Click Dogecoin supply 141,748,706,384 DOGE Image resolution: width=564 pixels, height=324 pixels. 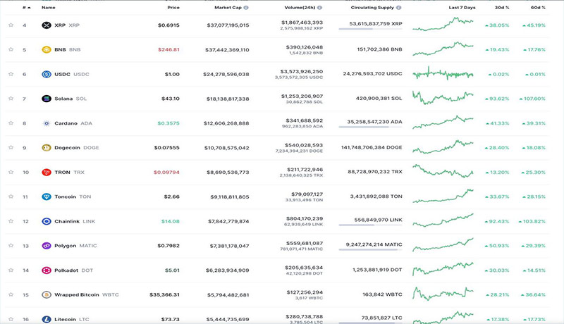pyautogui.click(x=372, y=147)
